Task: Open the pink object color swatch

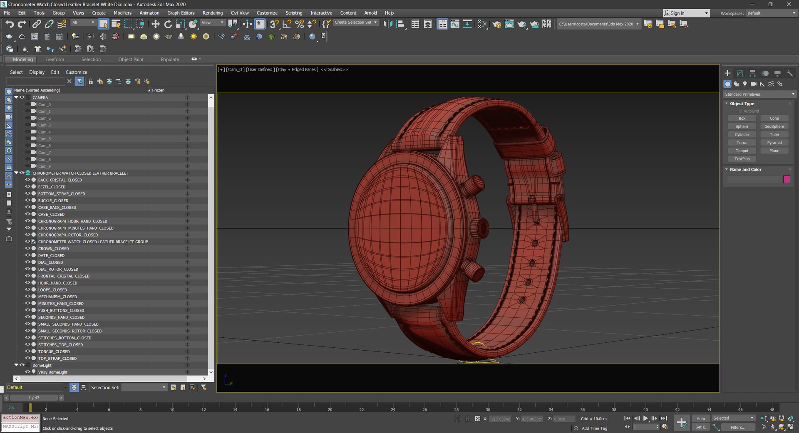Action: pos(787,179)
